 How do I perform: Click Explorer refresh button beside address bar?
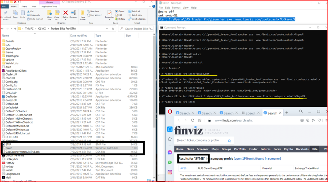(x=113, y=29)
